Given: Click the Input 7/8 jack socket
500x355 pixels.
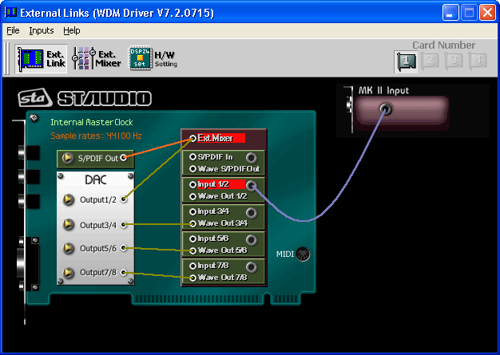Looking at the screenshot, I should point(252,267).
